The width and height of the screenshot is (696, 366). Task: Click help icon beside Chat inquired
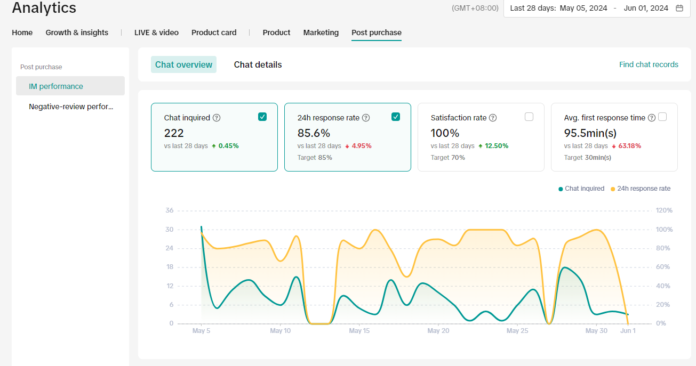point(216,118)
